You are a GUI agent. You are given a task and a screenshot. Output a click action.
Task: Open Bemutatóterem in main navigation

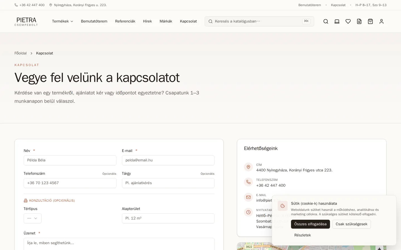[x=94, y=21]
